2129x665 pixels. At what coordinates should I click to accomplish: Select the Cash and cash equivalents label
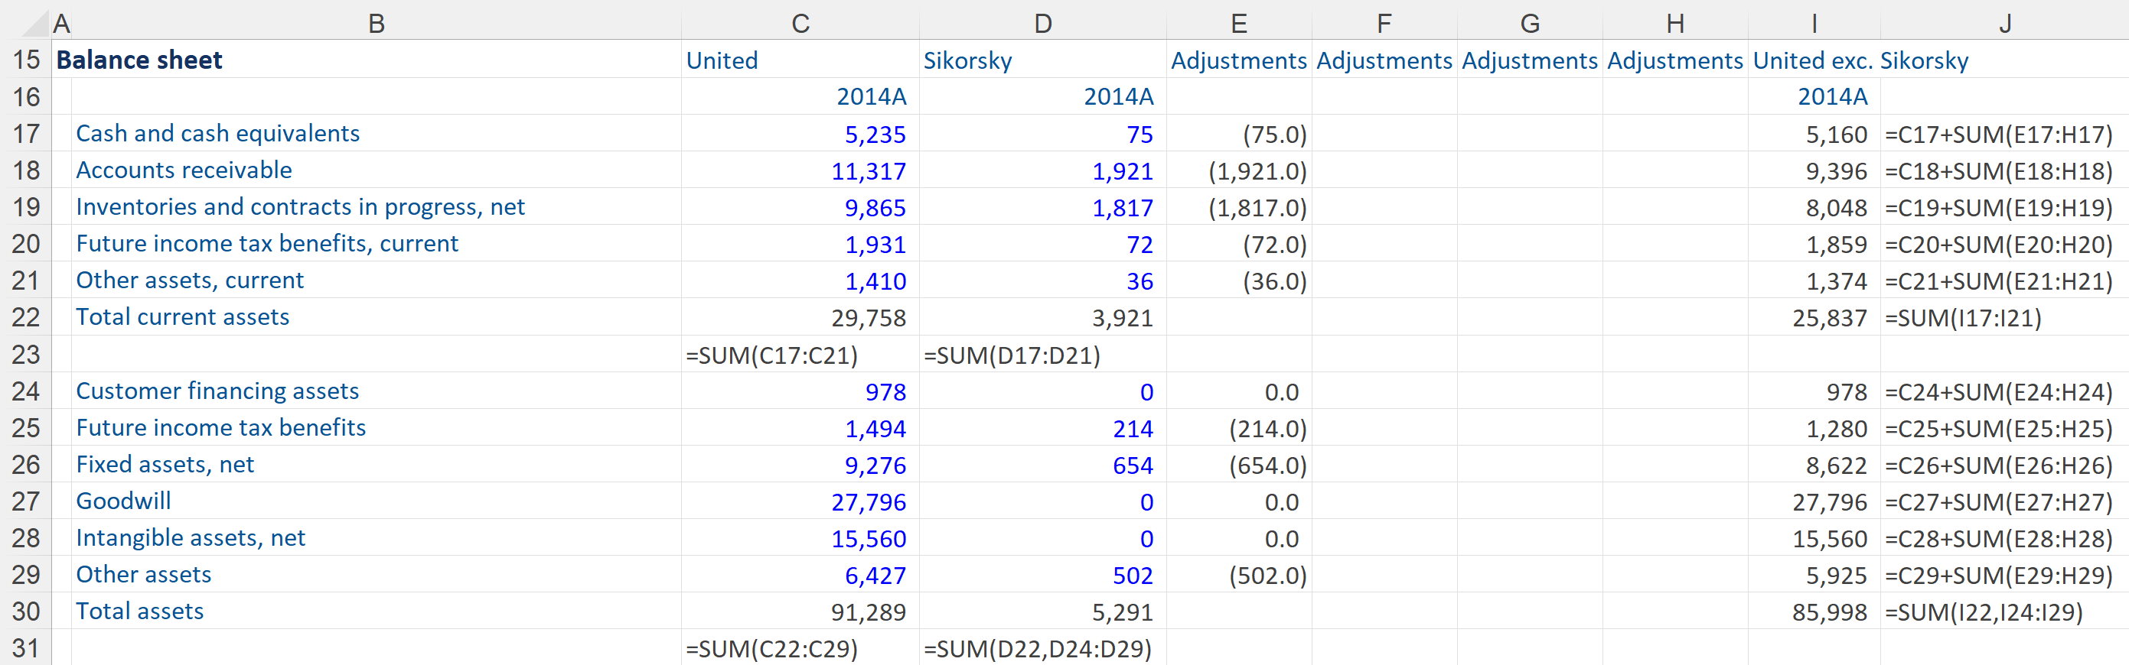(217, 134)
